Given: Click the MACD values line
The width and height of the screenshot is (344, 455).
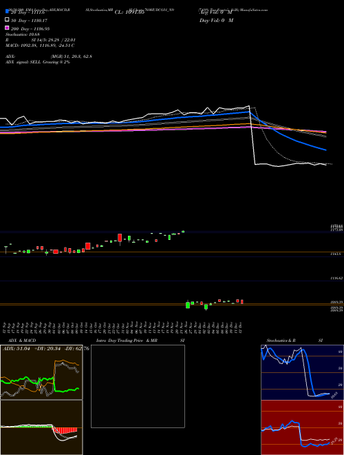Looking at the screenshot, I should (x=40, y=45).
